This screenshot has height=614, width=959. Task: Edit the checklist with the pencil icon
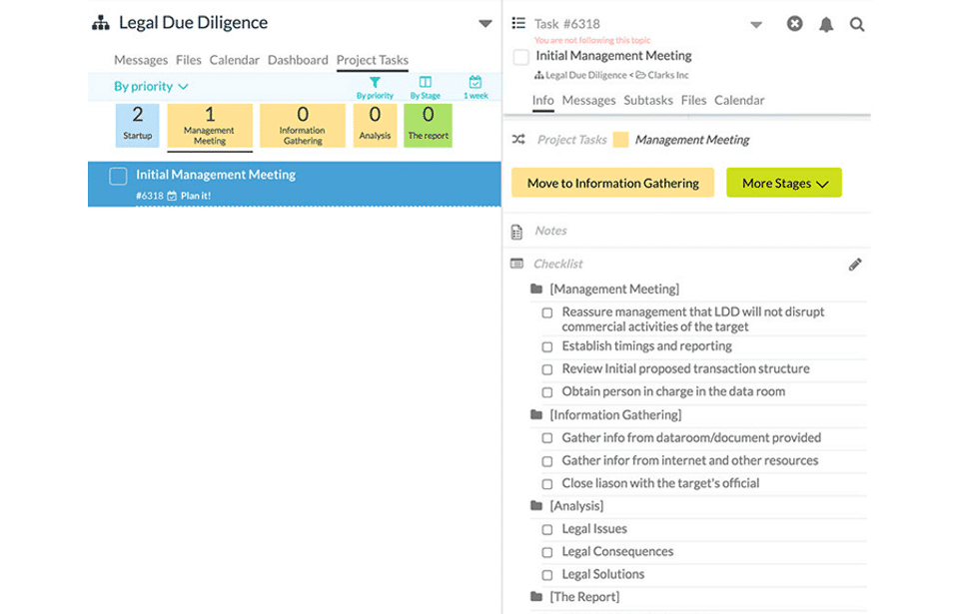[855, 265]
